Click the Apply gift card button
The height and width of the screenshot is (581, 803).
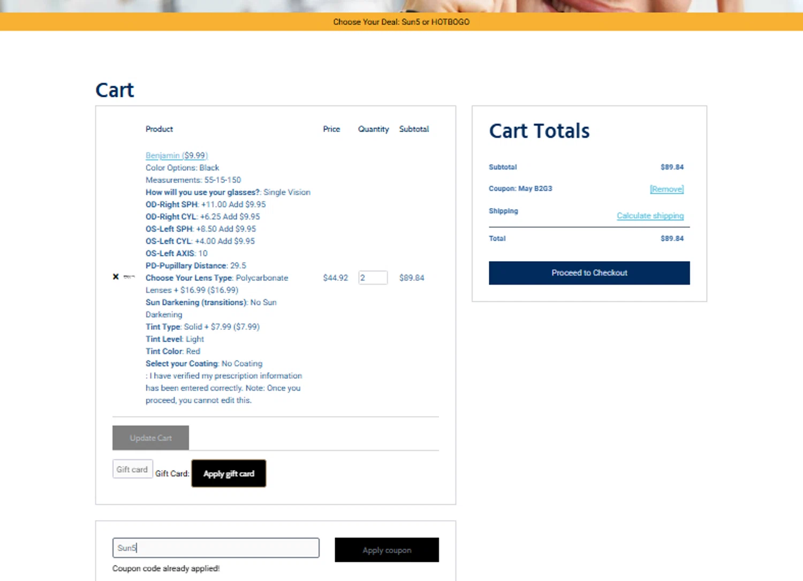(229, 473)
